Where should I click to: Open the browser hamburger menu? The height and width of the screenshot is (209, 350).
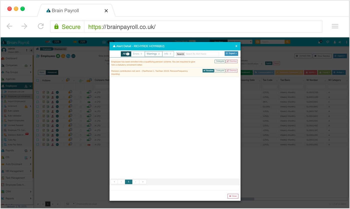tap(335, 26)
